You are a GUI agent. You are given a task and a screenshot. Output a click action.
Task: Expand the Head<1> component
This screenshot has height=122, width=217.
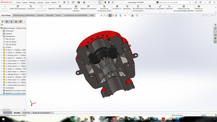[1, 53]
